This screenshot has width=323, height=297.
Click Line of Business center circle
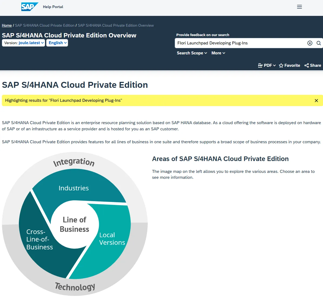coord(75,224)
